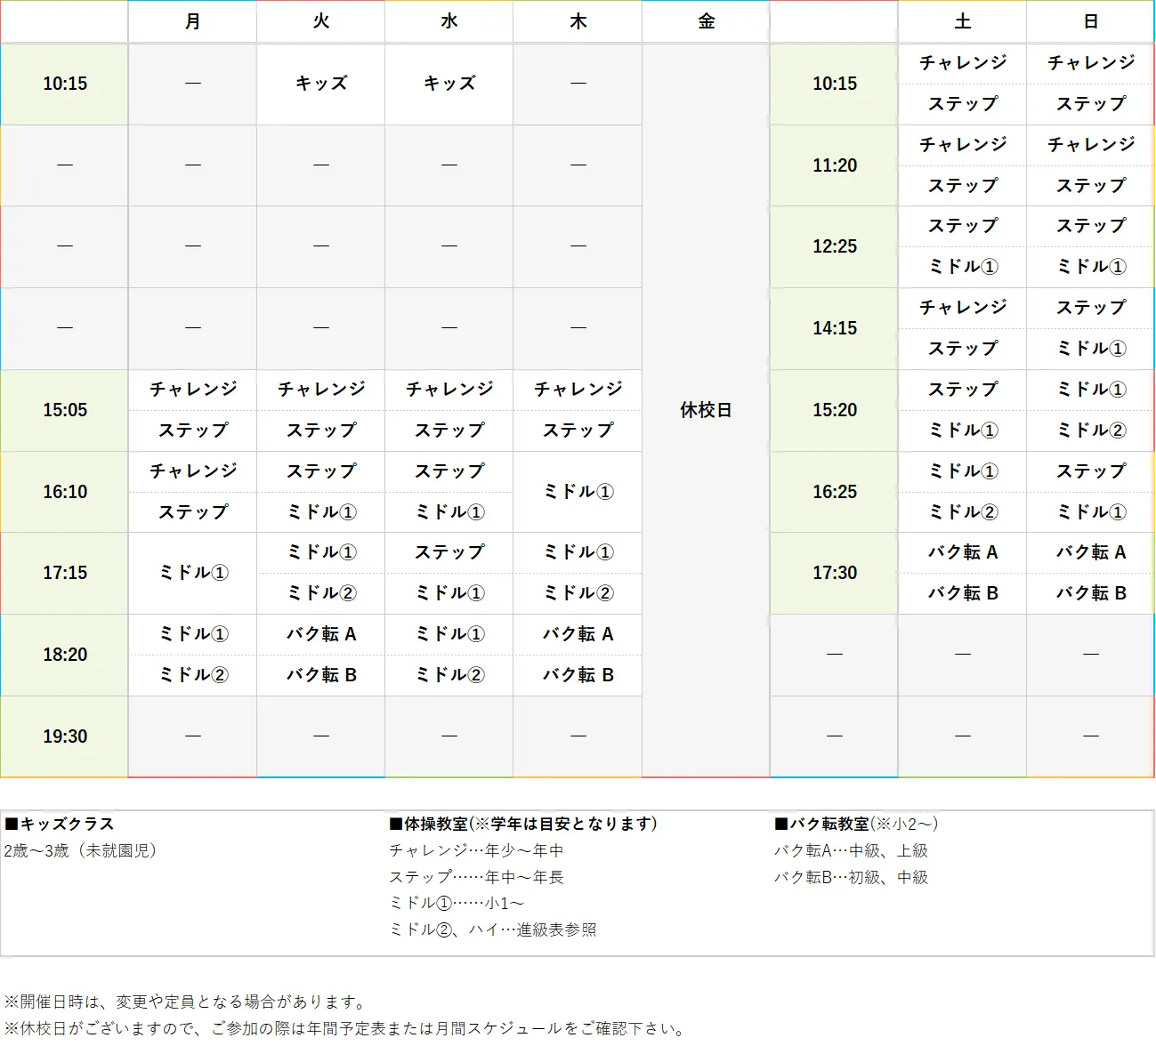
Task: Select チャレンジ at 15:05 on Monday
Action: click(192, 390)
